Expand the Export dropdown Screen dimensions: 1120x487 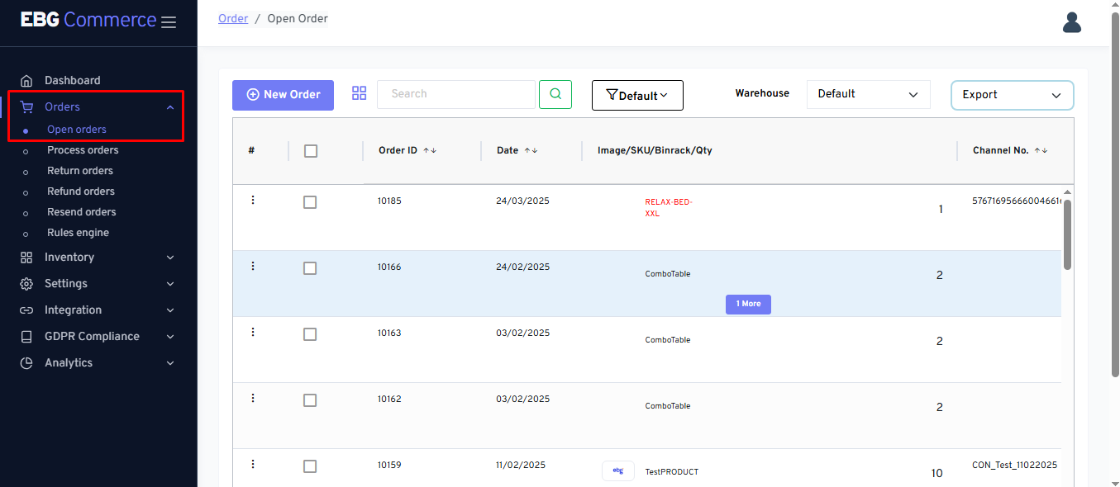tap(1012, 95)
